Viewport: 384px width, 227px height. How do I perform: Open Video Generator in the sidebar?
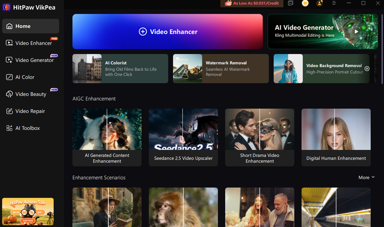click(30, 60)
